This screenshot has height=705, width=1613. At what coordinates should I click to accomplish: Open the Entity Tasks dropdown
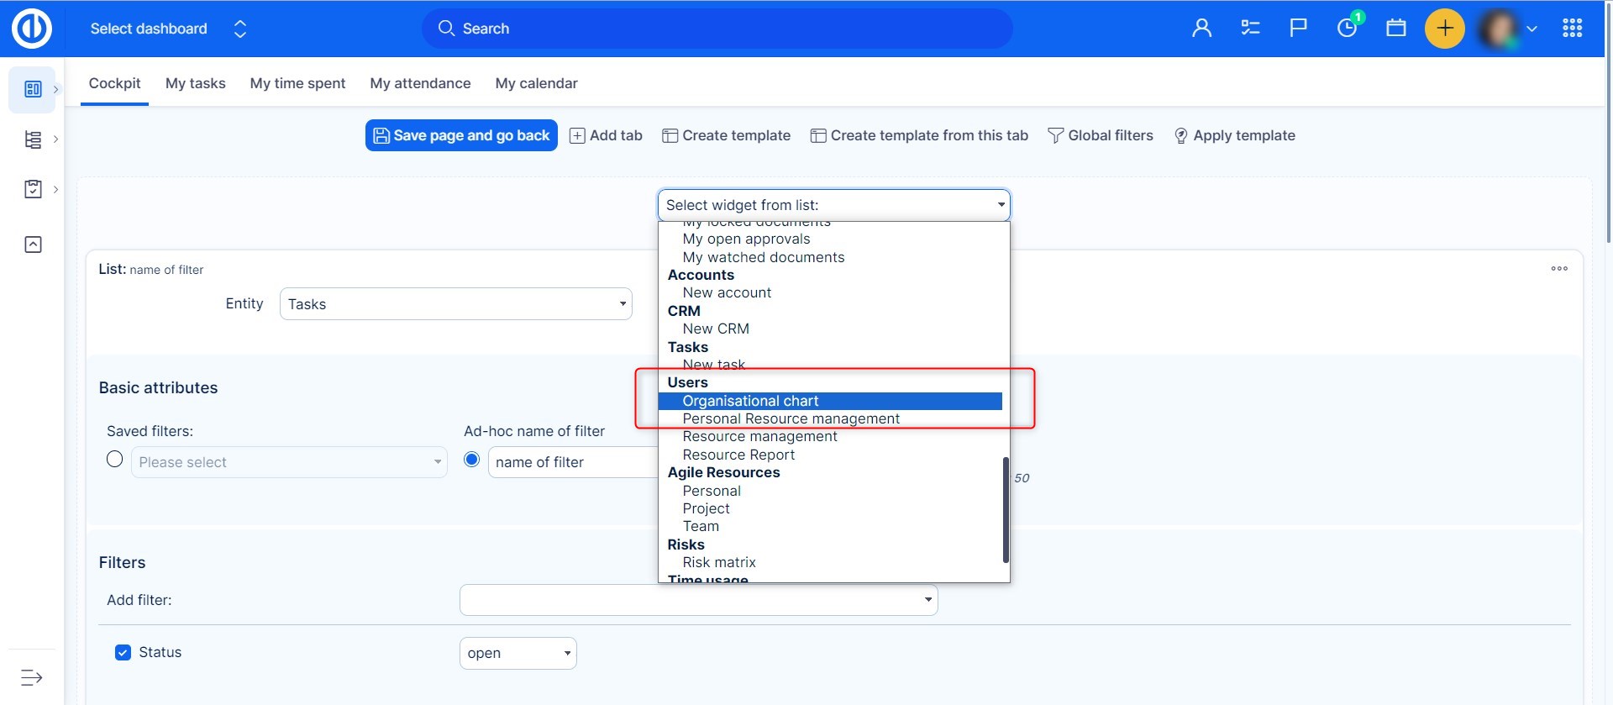coord(455,304)
